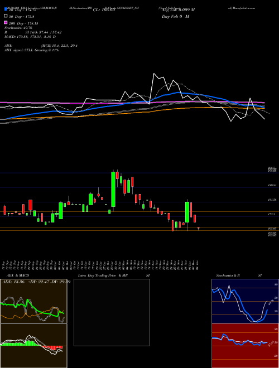Viewport: 279px width, 368px height.
Task: Click the blue Stochastics chart panel
Action: coord(245,301)
